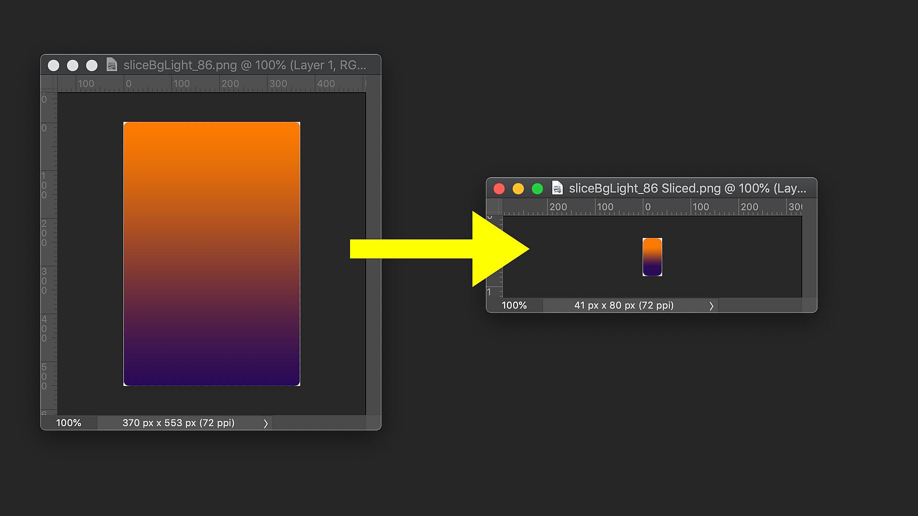Click the 100% zoom field in Sliced window

point(514,305)
